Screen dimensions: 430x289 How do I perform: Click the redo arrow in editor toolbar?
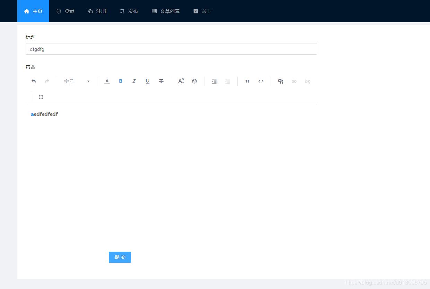(47, 81)
